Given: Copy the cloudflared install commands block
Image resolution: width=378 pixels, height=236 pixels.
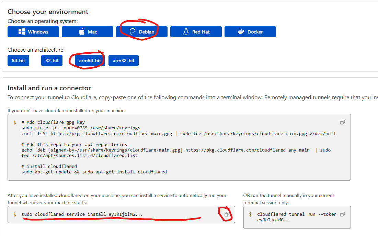Looking at the screenshot, I should [342, 122].
